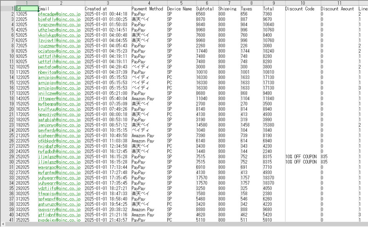Select the Id header cell

coord(26,9)
